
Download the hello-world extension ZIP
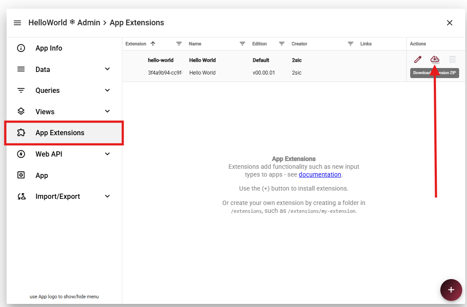coord(435,59)
